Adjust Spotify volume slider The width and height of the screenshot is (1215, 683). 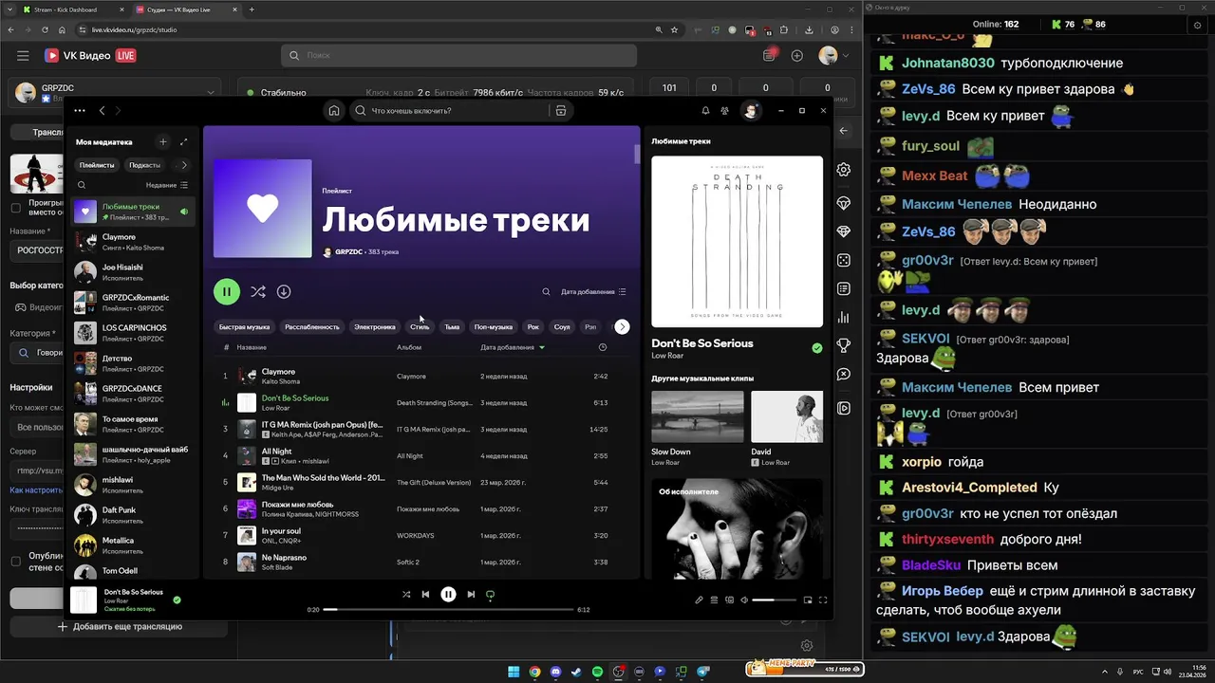click(775, 600)
